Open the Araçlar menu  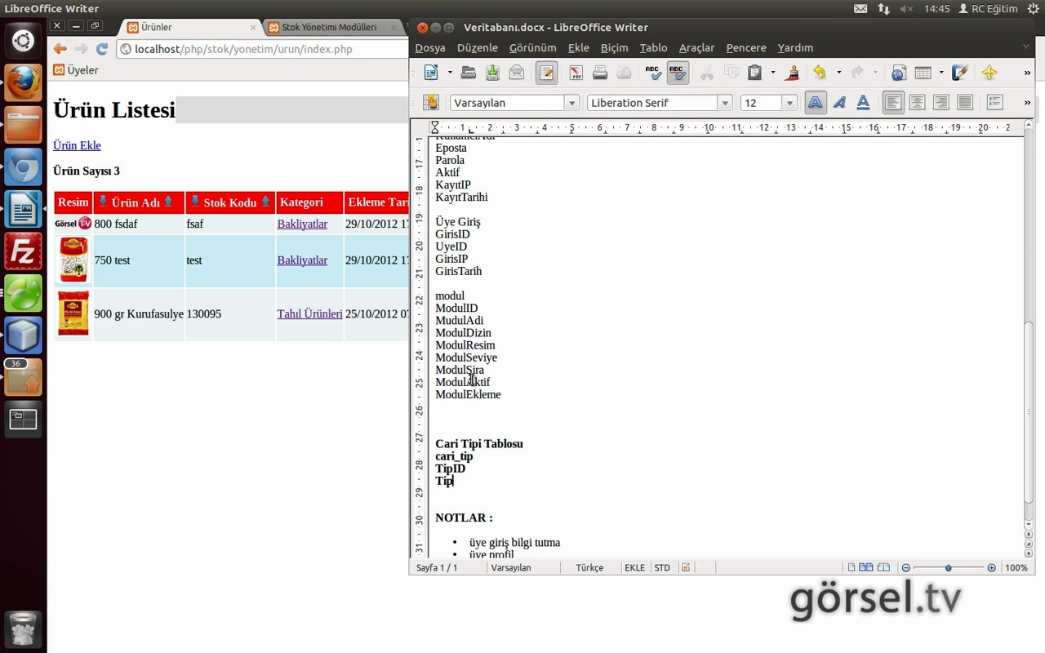tap(696, 47)
